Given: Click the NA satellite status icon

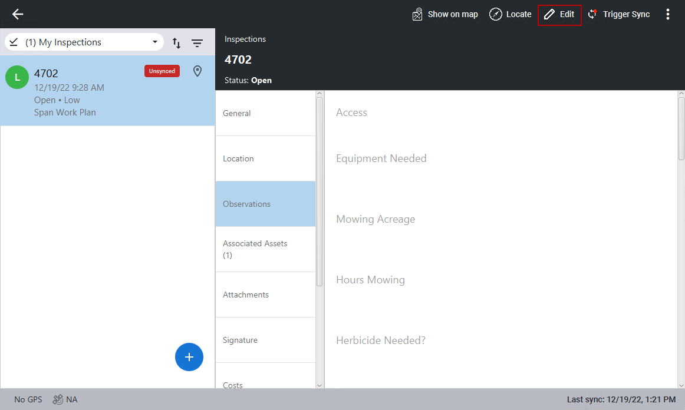Looking at the screenshot, I should click(58, 399).
